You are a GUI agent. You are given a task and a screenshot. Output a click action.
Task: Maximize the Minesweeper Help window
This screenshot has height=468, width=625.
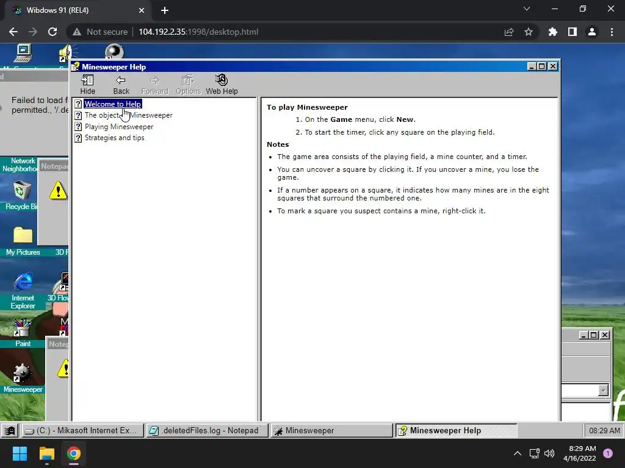tap(542, 66)
